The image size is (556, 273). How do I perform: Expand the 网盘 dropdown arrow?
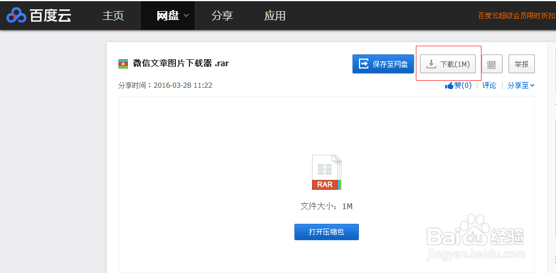tap(186, 16)
